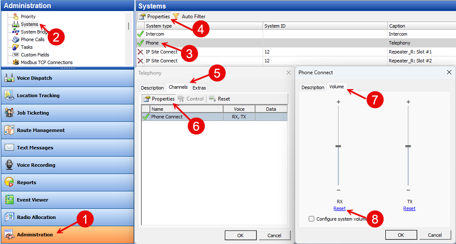
Task: Click the Voice column header in Channels
Action: (x=239, y=109)
